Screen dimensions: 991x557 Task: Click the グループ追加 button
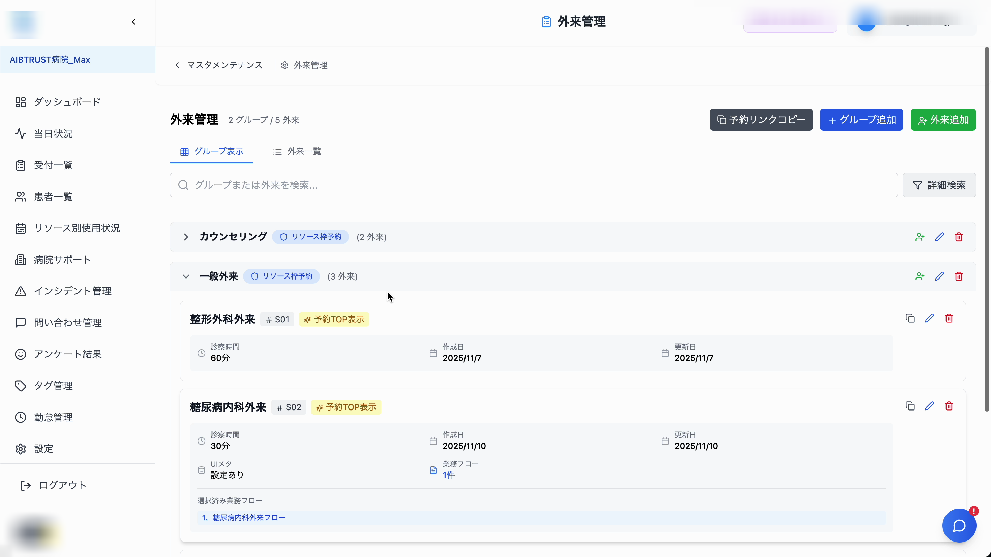coord(861,120)
